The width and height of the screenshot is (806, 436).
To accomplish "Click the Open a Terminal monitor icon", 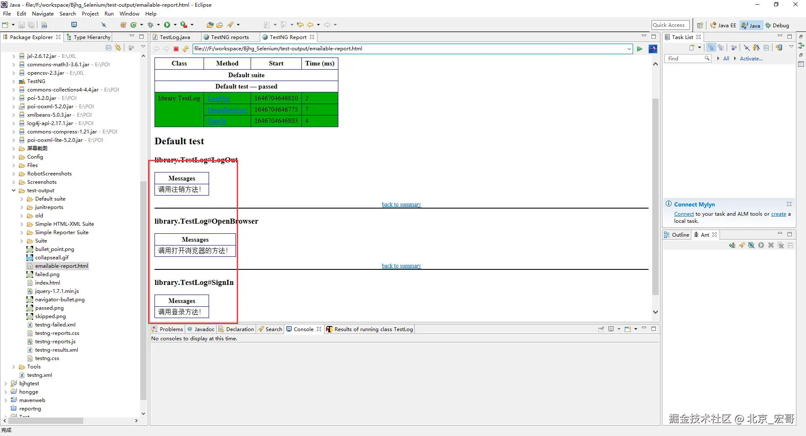I will pos(74,25).
